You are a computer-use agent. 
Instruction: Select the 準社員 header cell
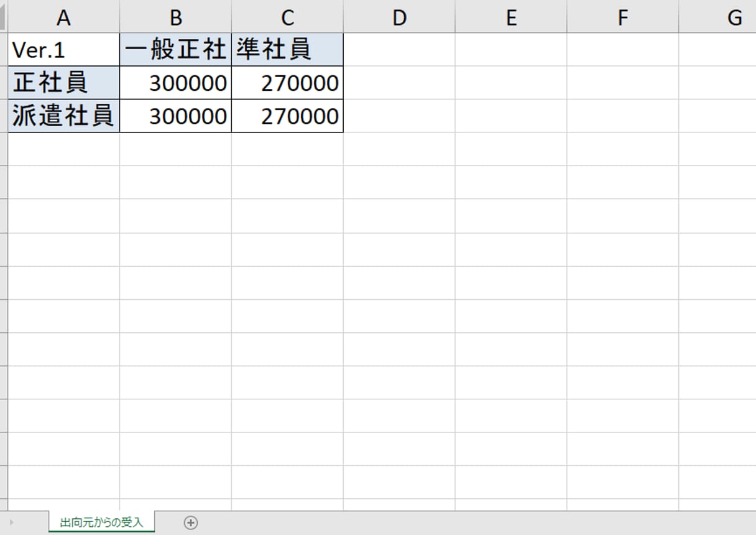(287, 50)
